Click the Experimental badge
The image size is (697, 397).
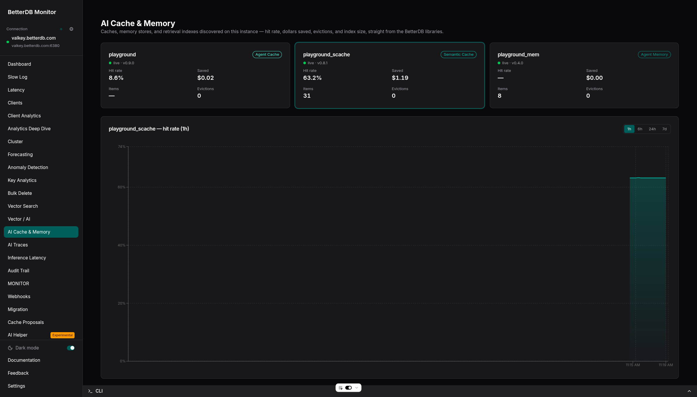(63, 335)
